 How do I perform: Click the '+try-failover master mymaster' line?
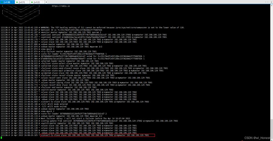pyautogui.click(x=49, y=51)
